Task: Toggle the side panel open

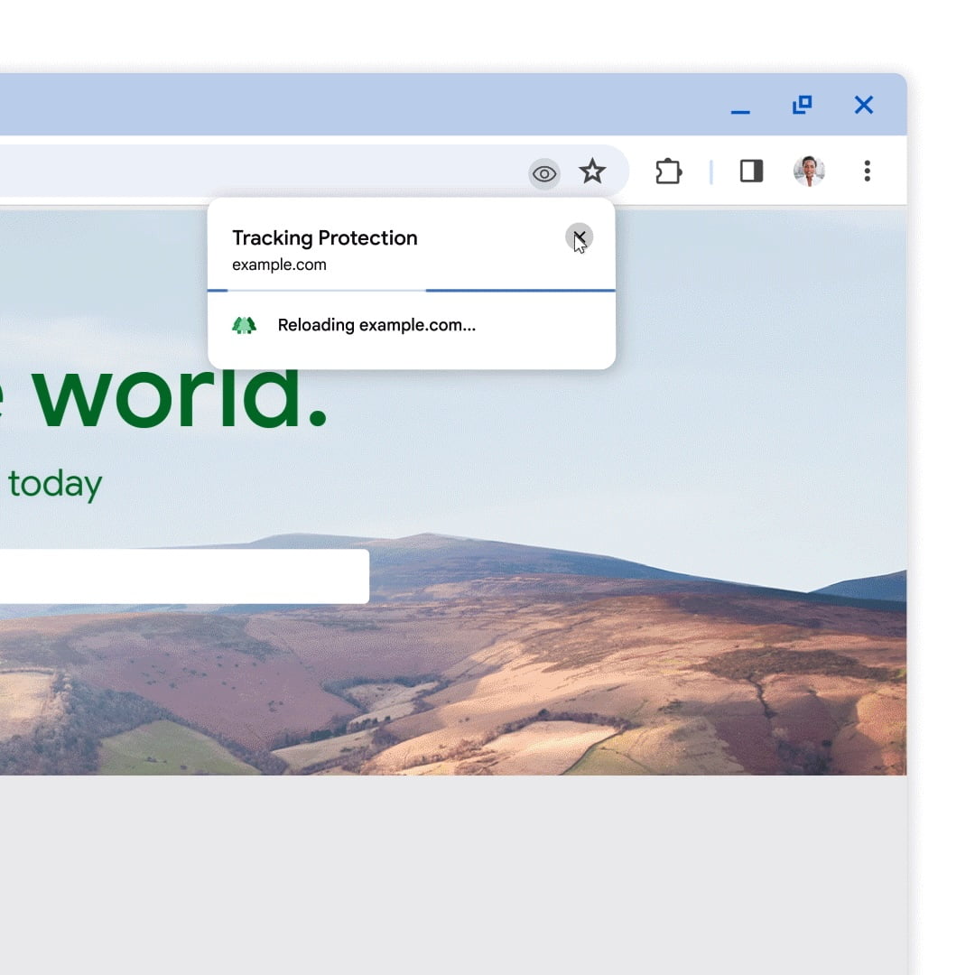Action: [753, 171]
